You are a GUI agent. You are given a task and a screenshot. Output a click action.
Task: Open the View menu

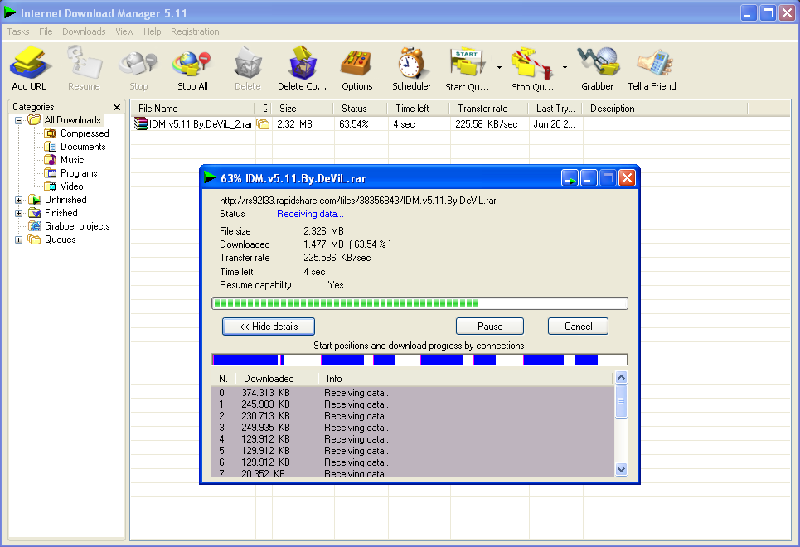coord(124,31)
